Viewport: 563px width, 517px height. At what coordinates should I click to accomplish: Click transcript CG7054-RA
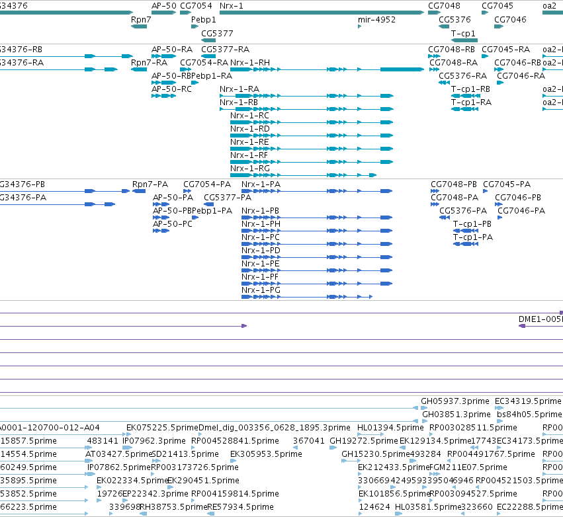coord(204,62)
